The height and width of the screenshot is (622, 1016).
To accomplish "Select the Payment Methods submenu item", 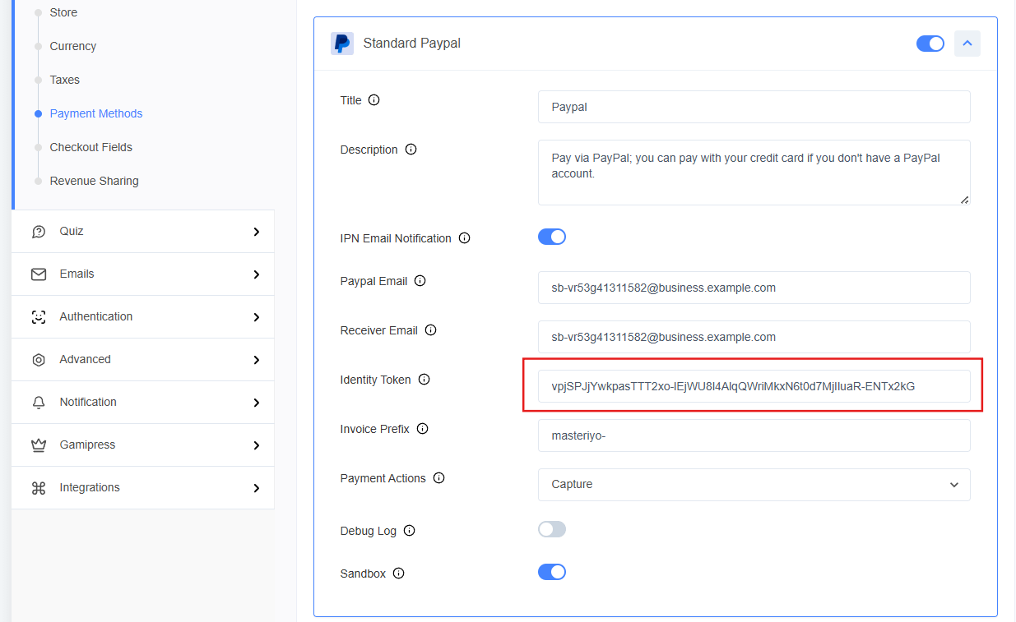I will tap(96, 113).
